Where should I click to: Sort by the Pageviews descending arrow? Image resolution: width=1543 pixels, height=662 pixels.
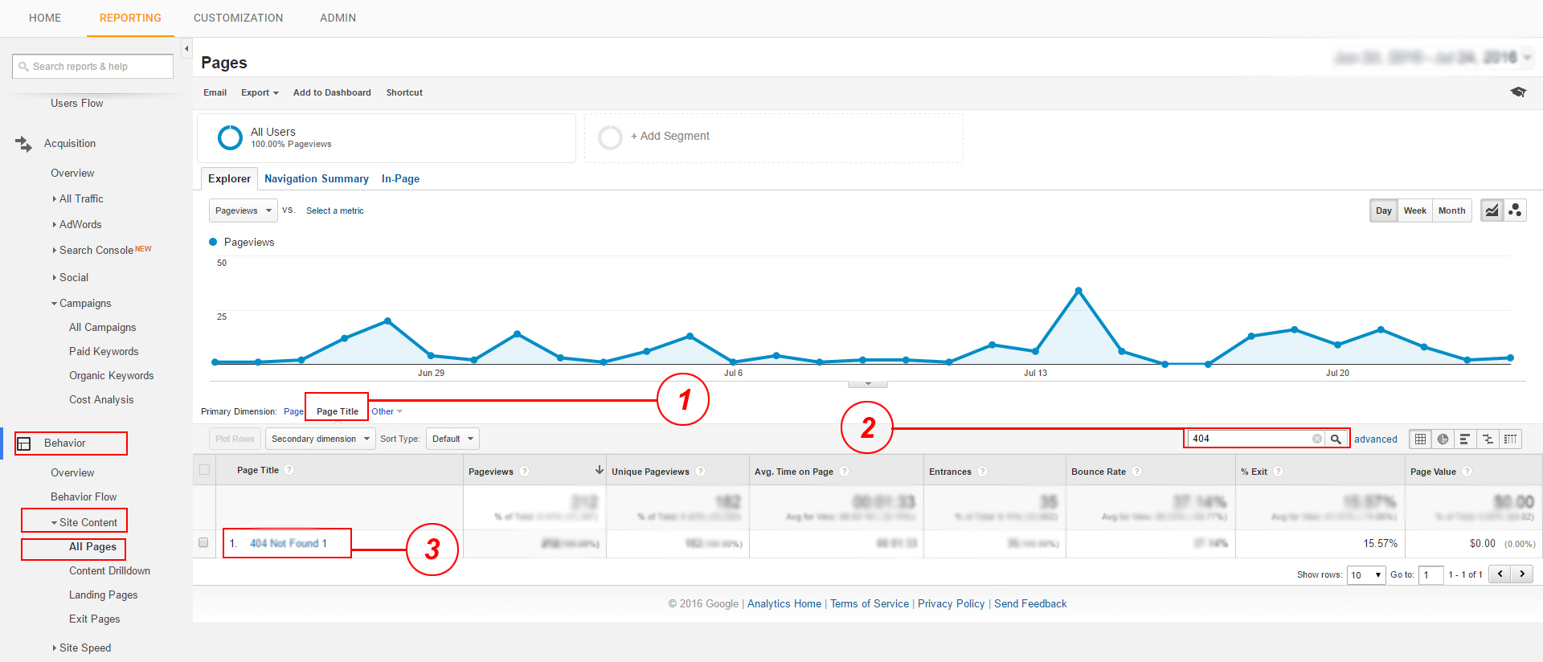click(599, 470)
